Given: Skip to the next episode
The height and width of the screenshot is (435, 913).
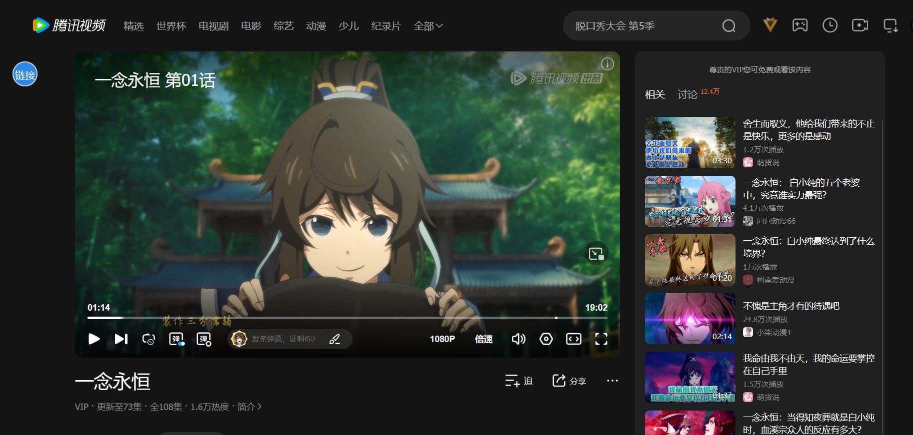Looking at the screenshot, I should (121, 339).
